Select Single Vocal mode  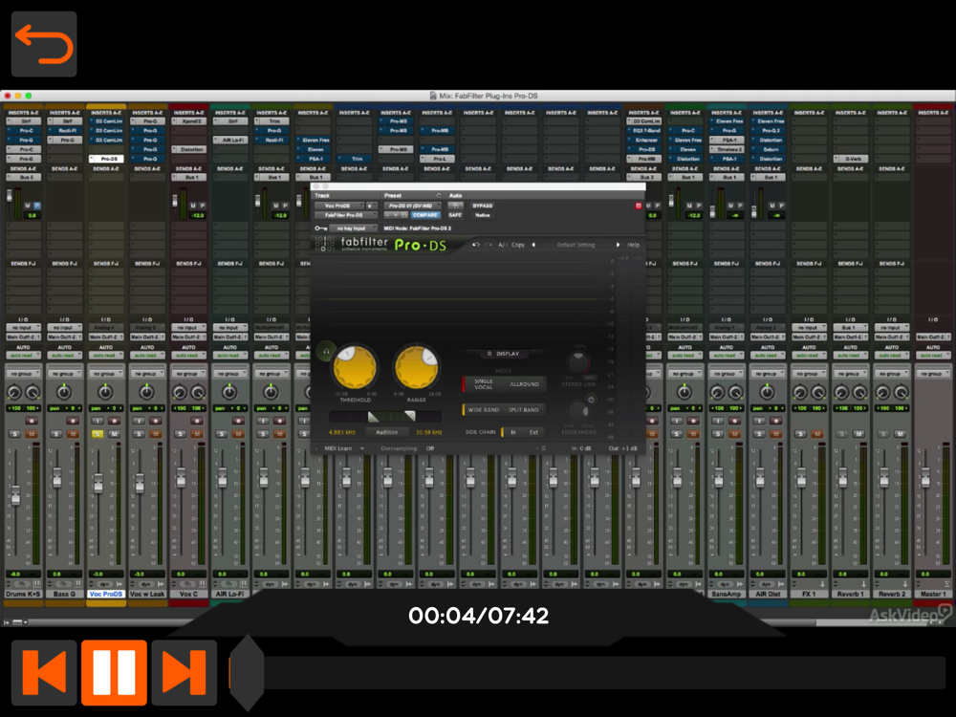pos(483,384)
